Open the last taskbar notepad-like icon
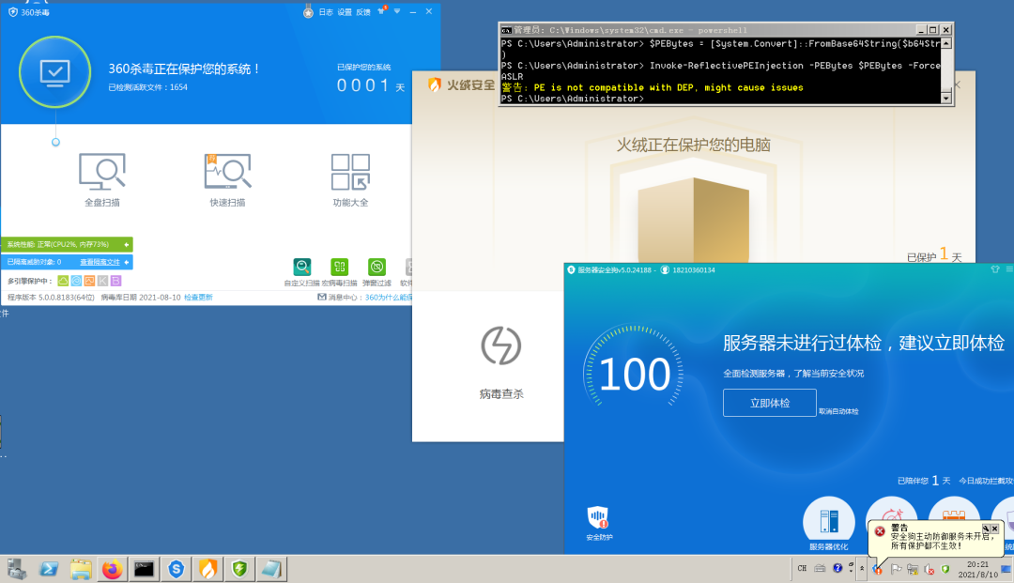The height and width of the screenshot is (583, 1014). pos(271,570)
